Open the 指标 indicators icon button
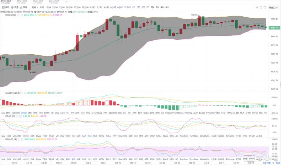The image size is (281, 165). 5,7
